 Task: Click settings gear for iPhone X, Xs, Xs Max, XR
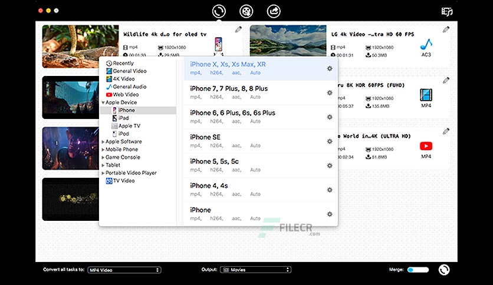tap(330, 68)
